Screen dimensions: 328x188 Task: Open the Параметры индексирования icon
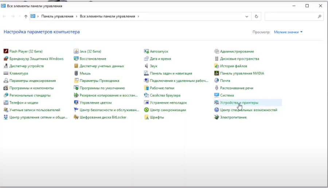(6, 81)
